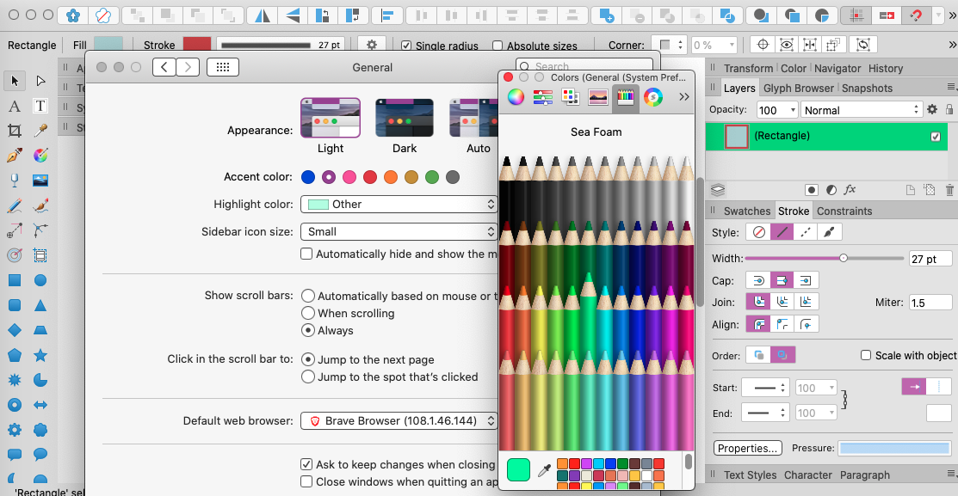Viewport: 958px width, 496px height.
Task: Click the Properties button in Stroke panel
Action: point(747,447)
